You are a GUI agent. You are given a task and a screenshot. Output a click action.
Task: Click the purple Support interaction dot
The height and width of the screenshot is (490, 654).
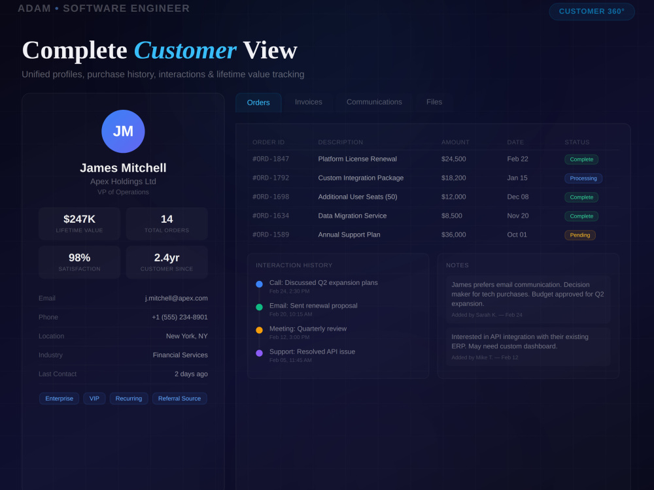(259, 353)
